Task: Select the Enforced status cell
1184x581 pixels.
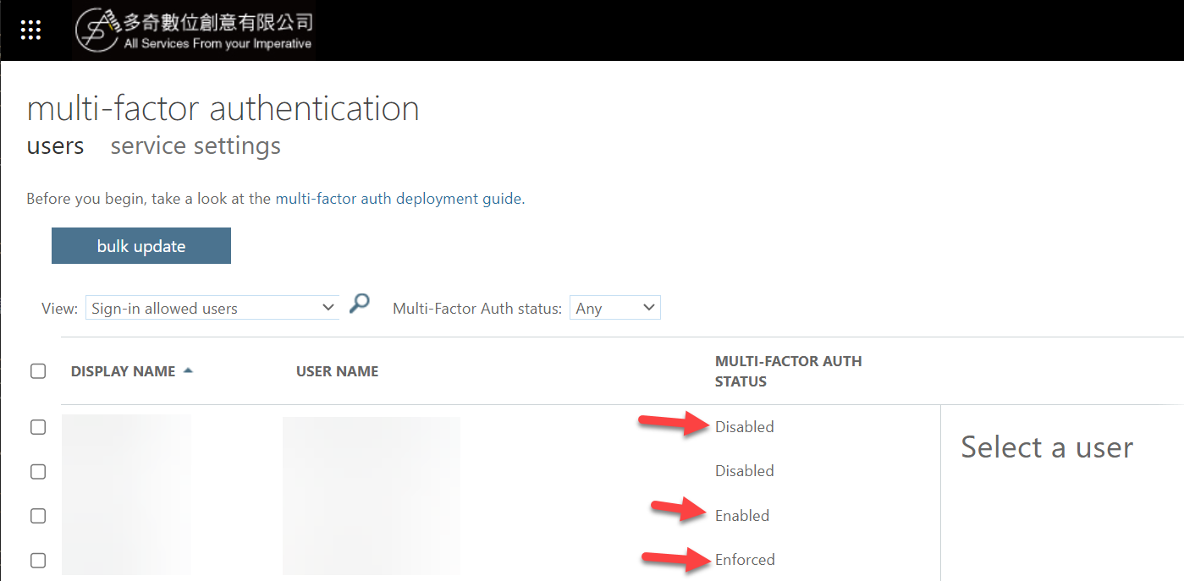Action: (x=745, y=560)
